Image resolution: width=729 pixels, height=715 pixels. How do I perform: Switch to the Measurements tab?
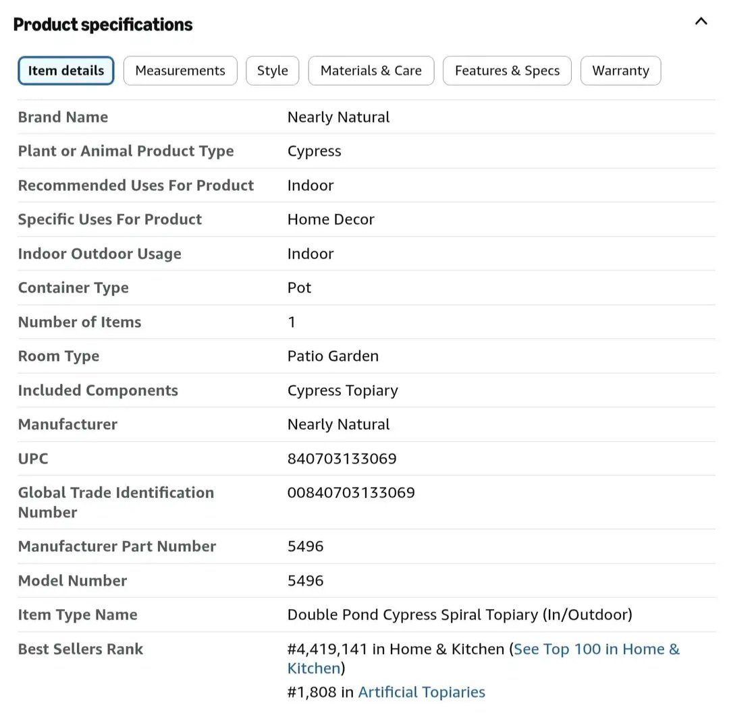[x=180, y=71]
